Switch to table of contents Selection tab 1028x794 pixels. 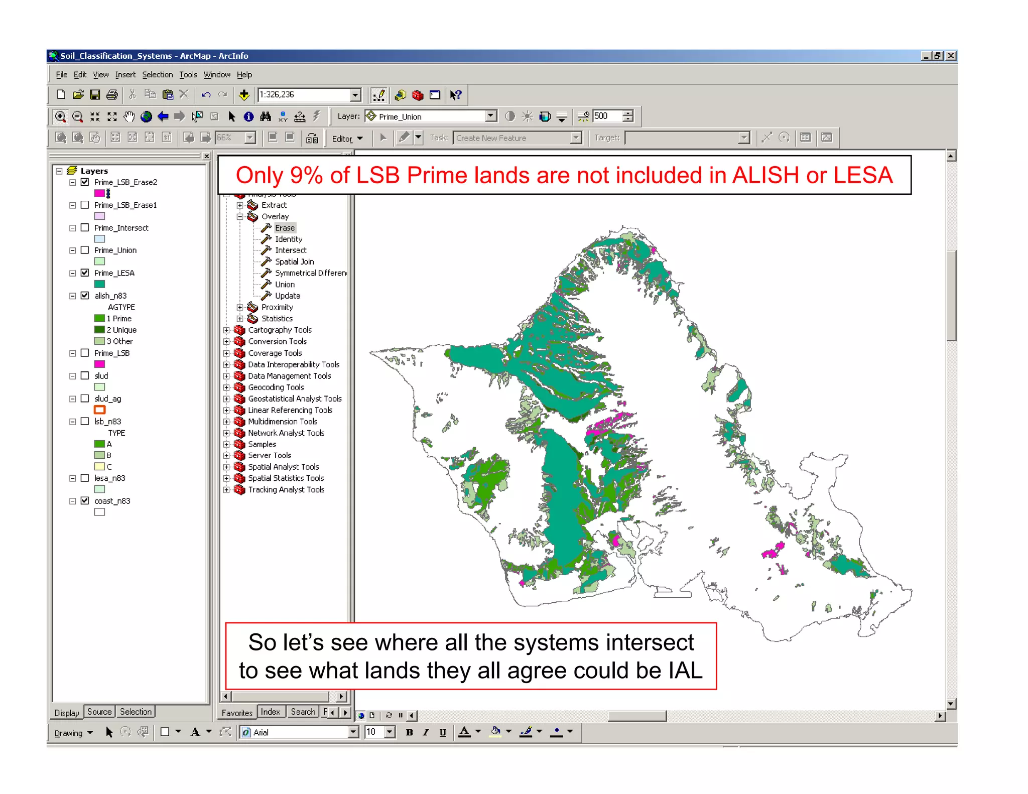(136, 712)
